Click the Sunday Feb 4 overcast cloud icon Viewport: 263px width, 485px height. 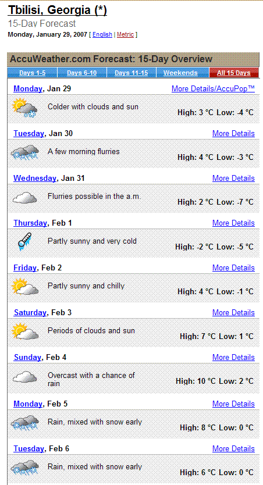25,377
